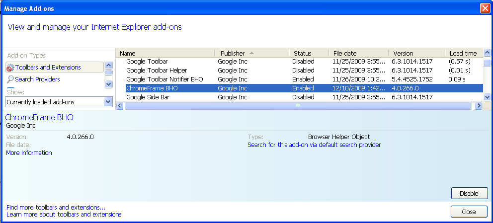This screenshot has width=493, height=223.
Task: Search for this add-on via default search provider
Action: pyautogui.click(x=314, y=145)
